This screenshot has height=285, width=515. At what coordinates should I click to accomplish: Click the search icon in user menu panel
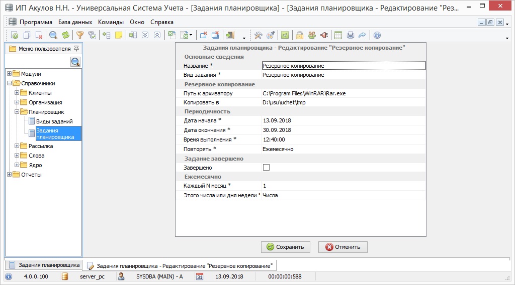click(75, 62)
